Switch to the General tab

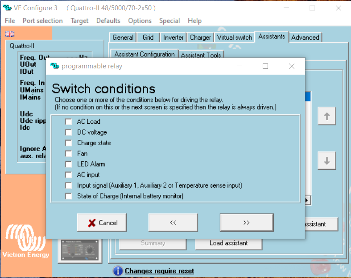coord(123,37)
